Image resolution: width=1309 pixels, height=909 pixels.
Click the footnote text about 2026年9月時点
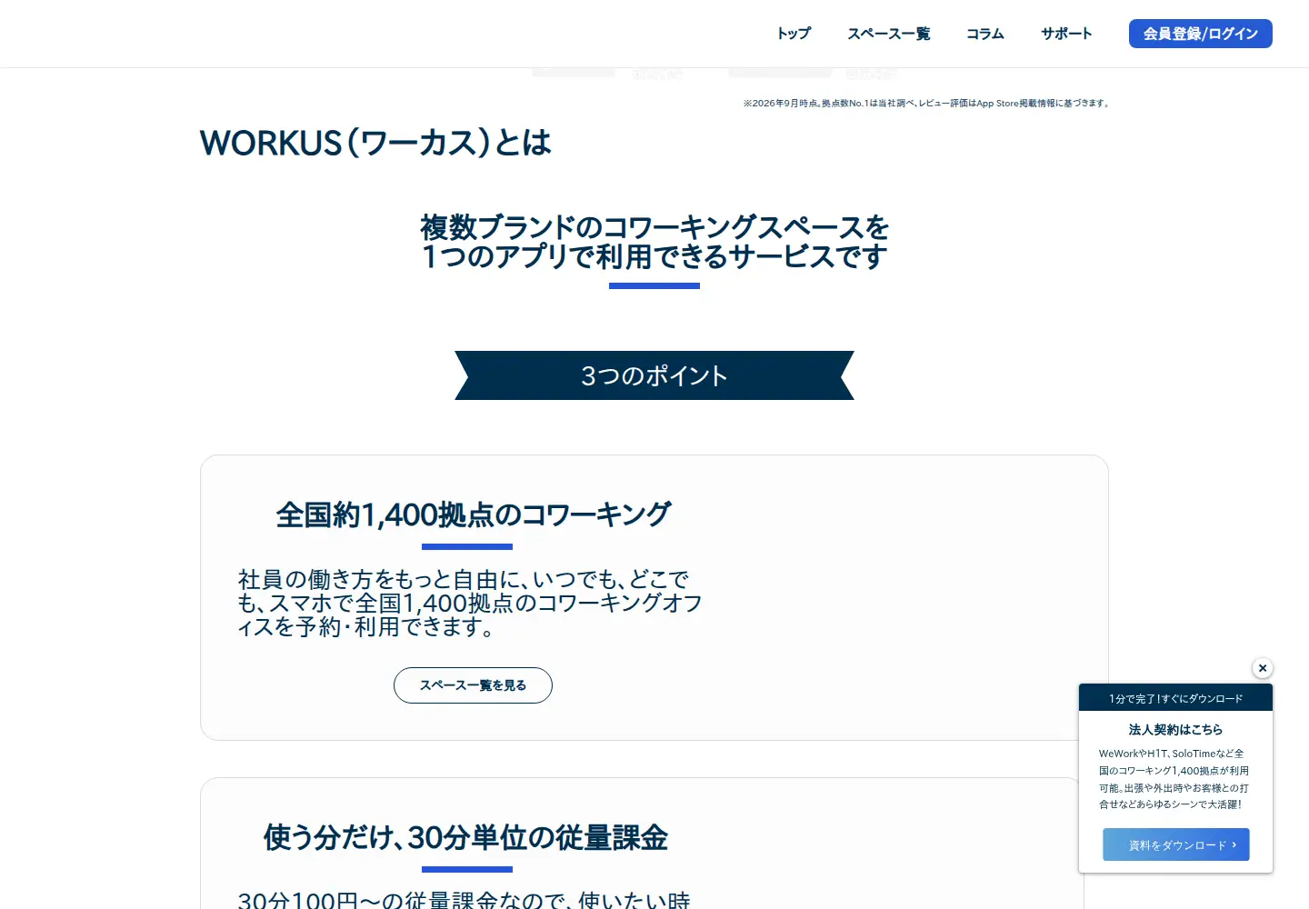926,104
